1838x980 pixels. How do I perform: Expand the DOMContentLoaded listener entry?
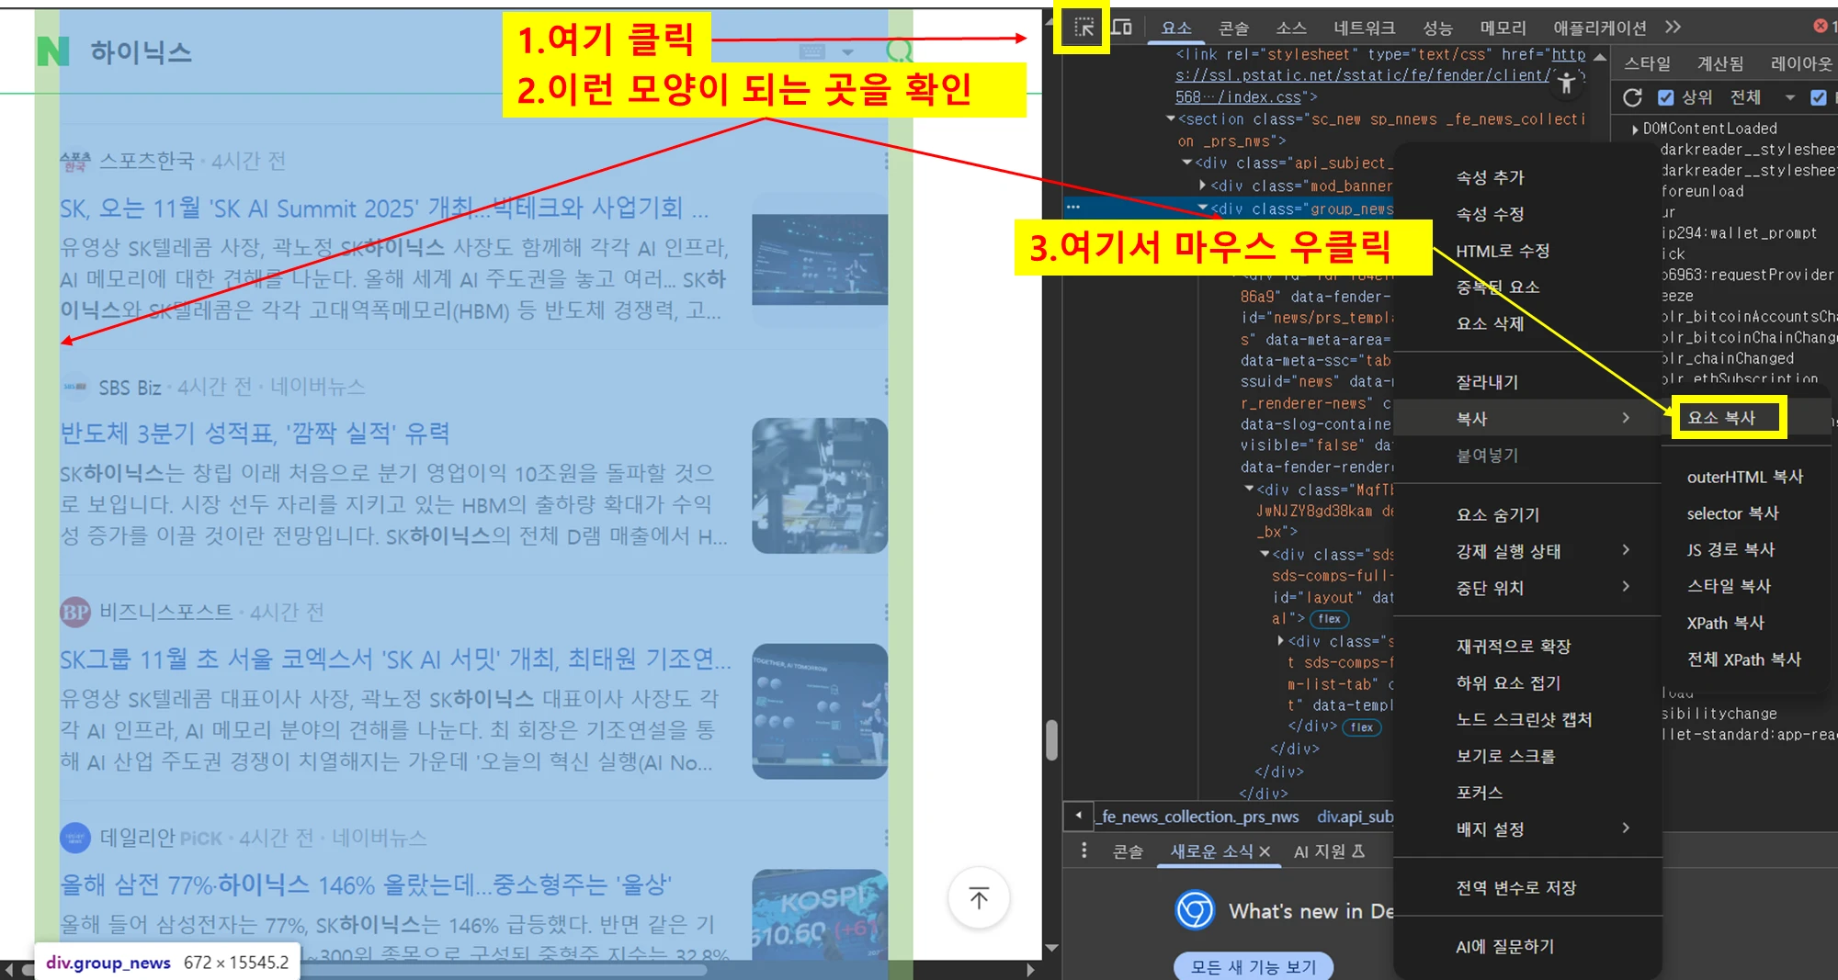click(1635, 130)
